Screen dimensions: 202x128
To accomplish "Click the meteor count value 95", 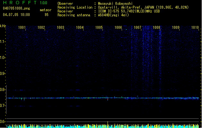I will (47, 15).
